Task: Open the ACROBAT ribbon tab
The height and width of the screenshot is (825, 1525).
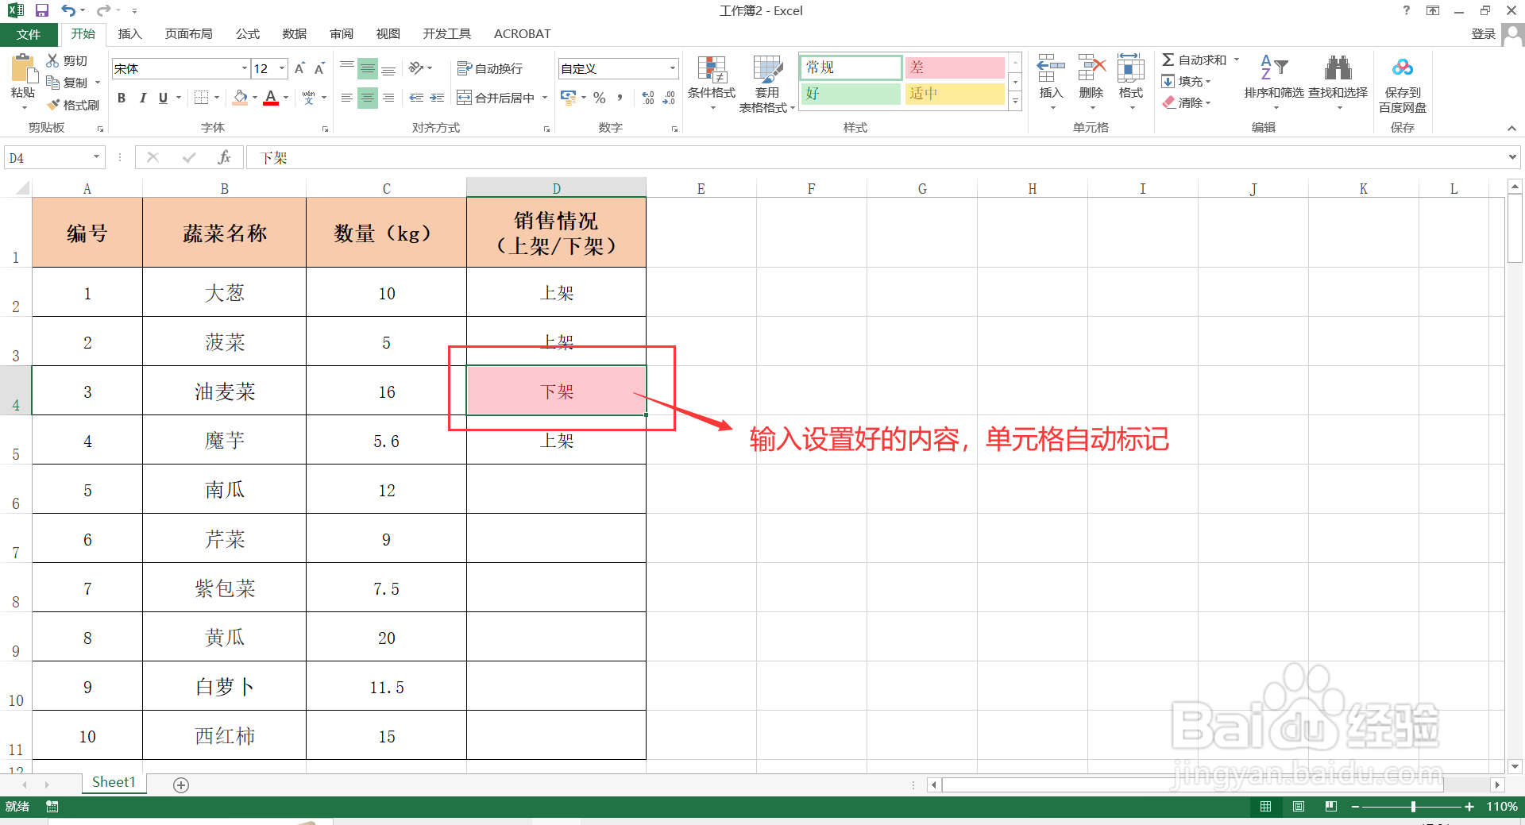Action: (522, 33)
